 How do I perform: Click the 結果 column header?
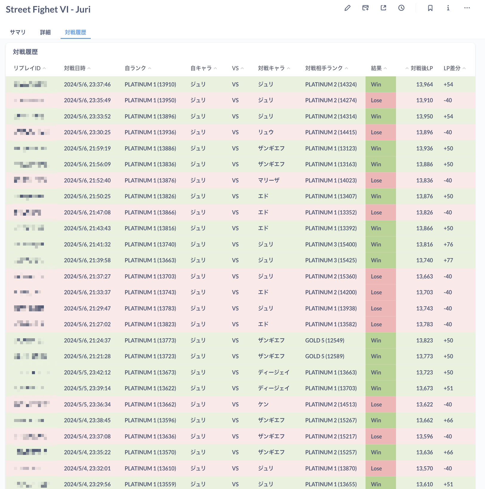tap(376, 68)
